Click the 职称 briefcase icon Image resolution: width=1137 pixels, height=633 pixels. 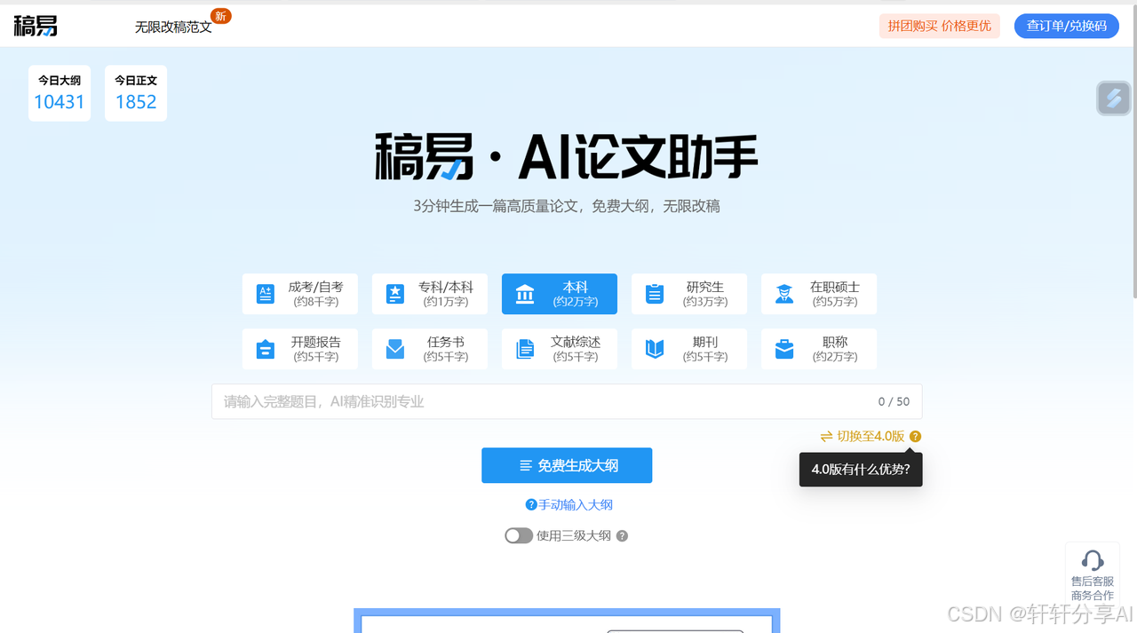[x=784, y=350]
